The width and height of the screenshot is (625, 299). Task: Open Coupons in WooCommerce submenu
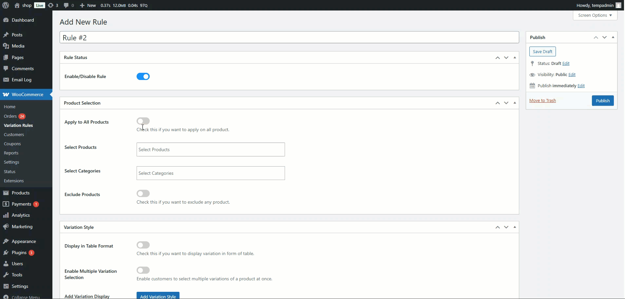coord(12,144)
